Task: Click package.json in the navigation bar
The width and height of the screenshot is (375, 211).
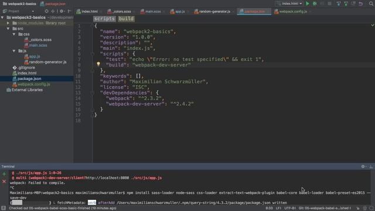Action: [53, 4]
